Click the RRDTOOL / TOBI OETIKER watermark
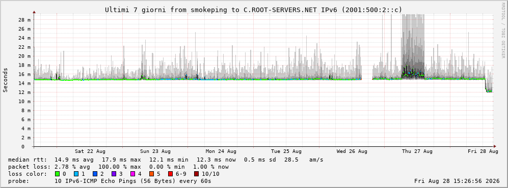This screenshot has width=508, height=188. pyautogui.click(x=503, y=30)
